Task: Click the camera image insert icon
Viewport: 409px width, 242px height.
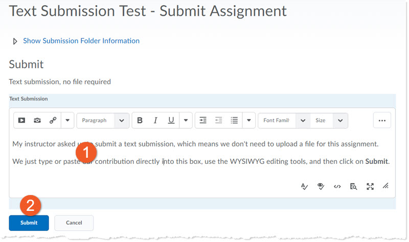Action: [37, 120]
